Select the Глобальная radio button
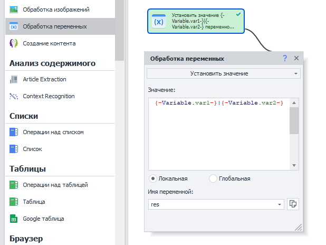This screenshot has height=245, width=326. click(x=213, y=178)
